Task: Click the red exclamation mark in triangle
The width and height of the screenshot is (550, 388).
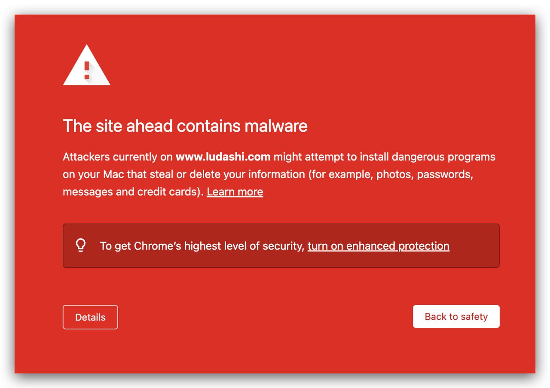Action: pos(87,70)
